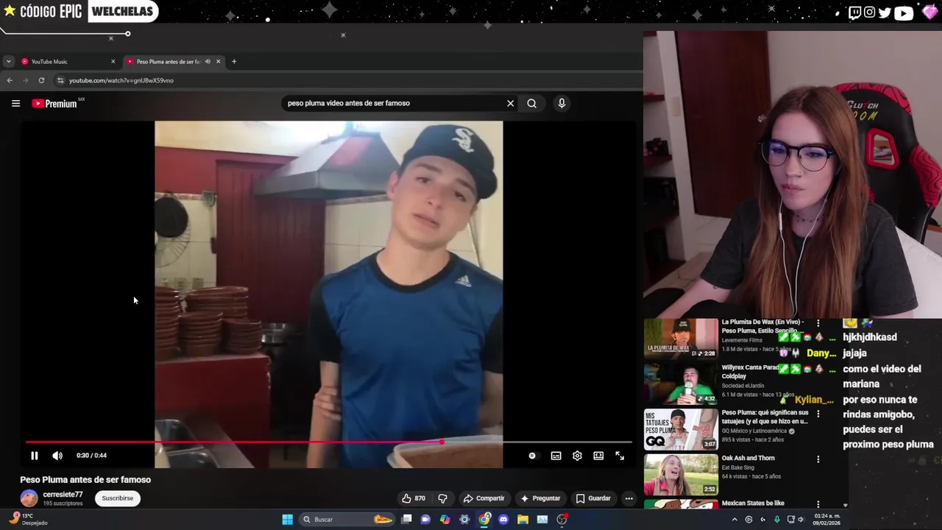Switch to theater mode

coord(598,456)
